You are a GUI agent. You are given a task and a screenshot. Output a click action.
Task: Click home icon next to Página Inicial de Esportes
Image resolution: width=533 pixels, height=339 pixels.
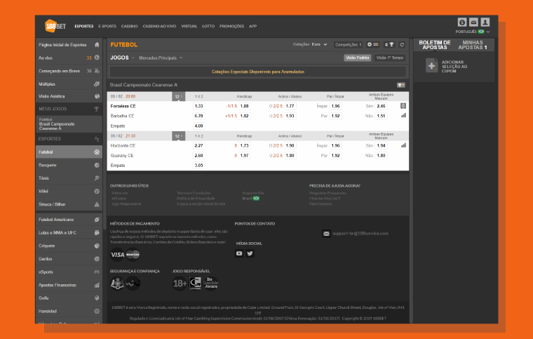tap(97, 45)
